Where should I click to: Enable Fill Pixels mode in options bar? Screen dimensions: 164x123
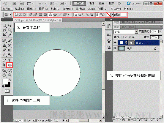24,15
